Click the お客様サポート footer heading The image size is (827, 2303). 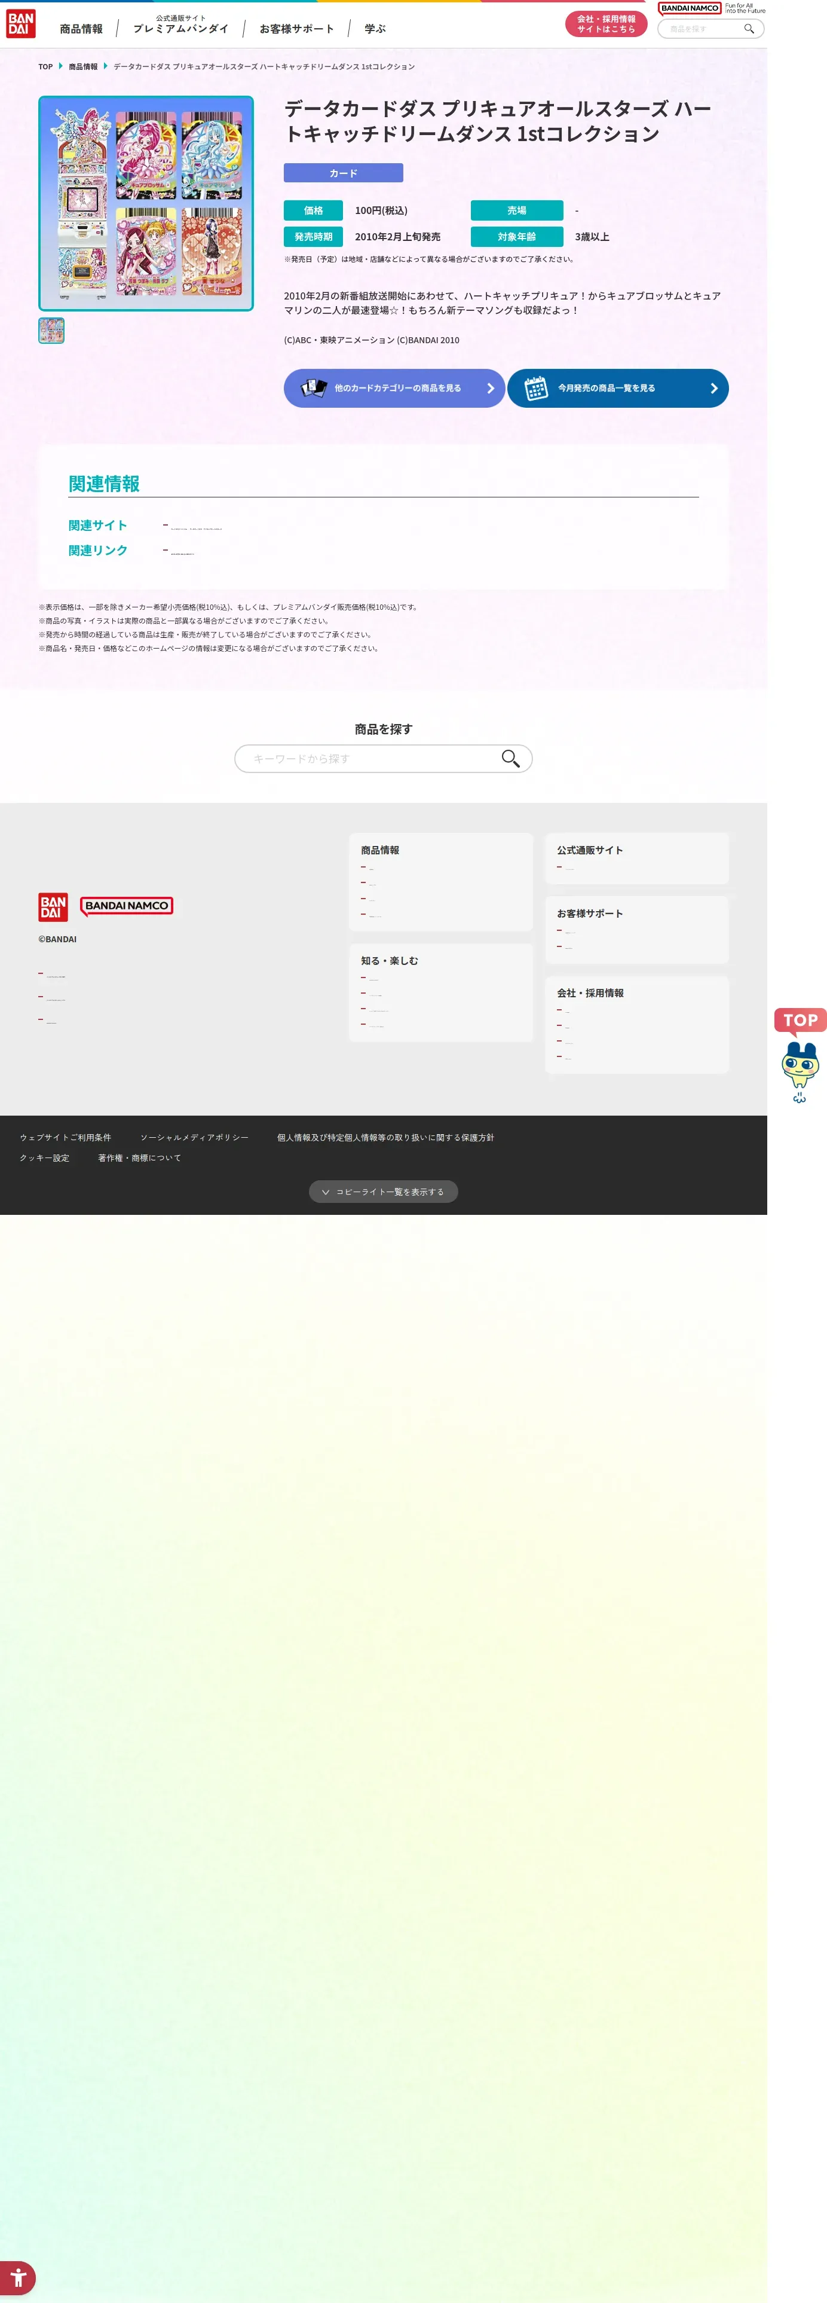coord(590,914)
